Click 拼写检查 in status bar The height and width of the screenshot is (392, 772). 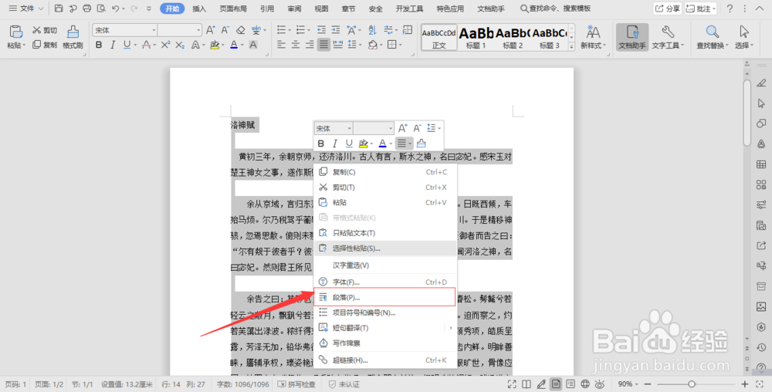[296, 384]
